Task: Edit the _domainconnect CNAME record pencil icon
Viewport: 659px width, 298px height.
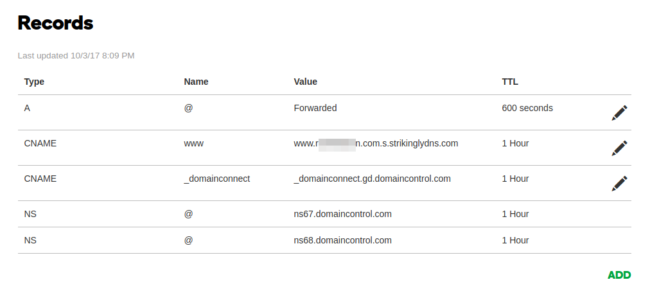Action: [x=619, y=183]
